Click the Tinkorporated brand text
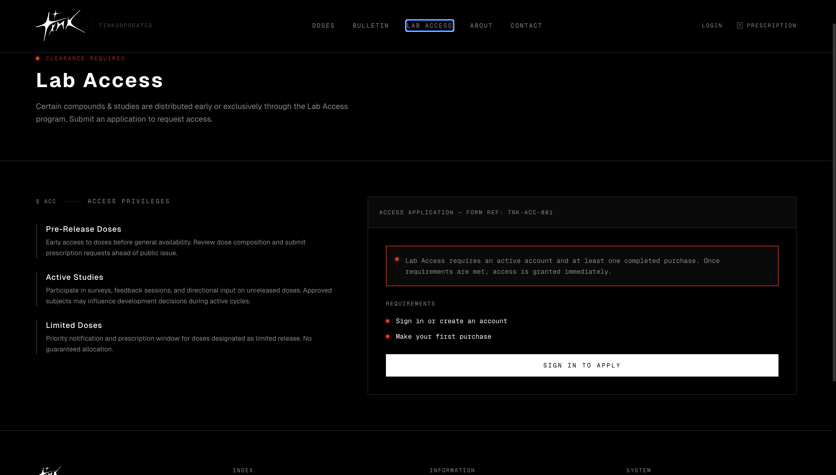Screen dimensions: 836x475 click(126, 25)
